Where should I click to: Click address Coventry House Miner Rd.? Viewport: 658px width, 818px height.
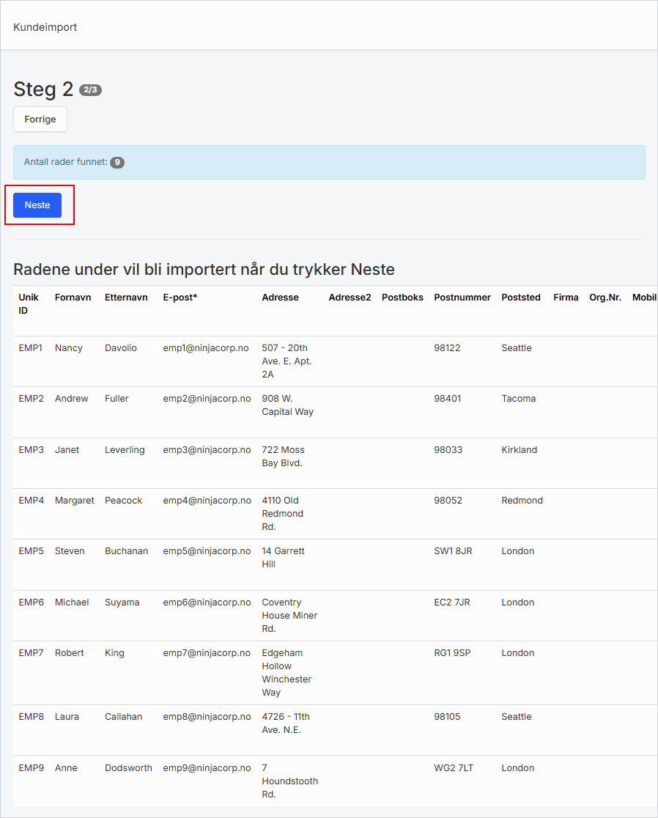[x=289, y=615]
